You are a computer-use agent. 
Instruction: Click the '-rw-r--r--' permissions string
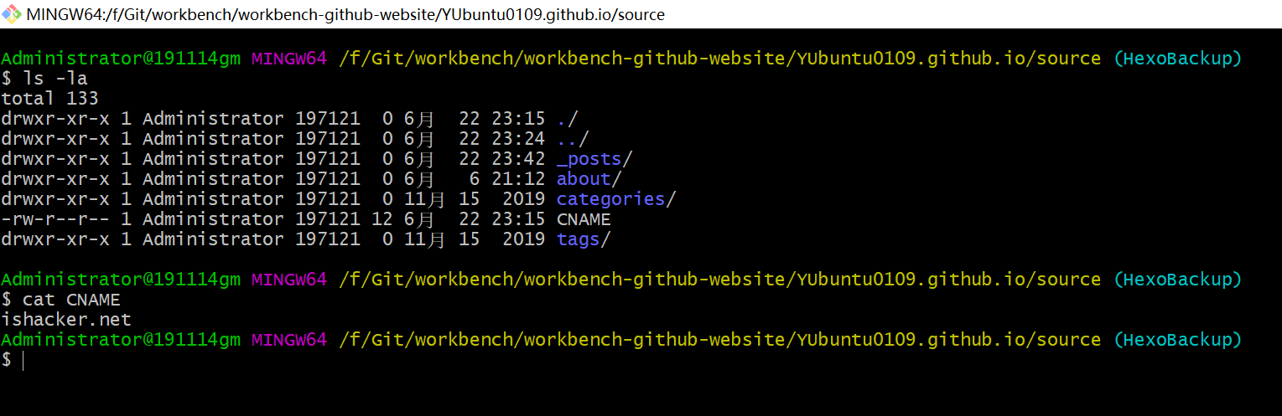[55, 219]
